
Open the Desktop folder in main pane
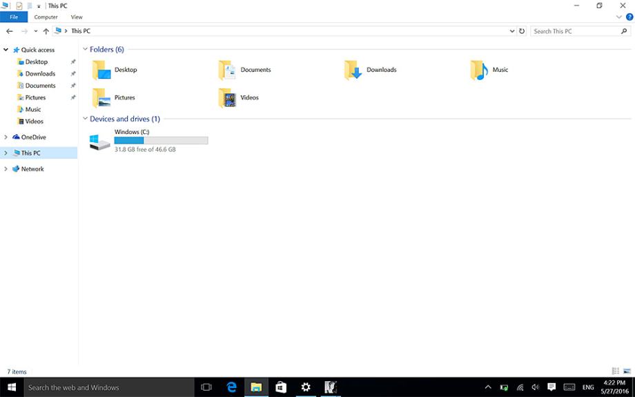[x=115, y=70]
